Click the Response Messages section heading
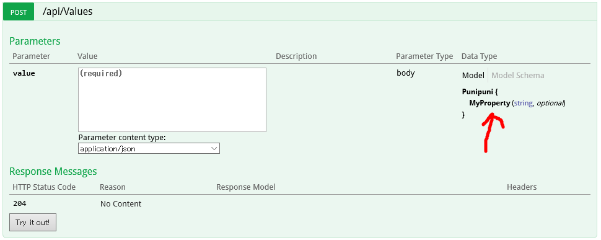Viewport: 601px width, 240px height. [53, 171]
